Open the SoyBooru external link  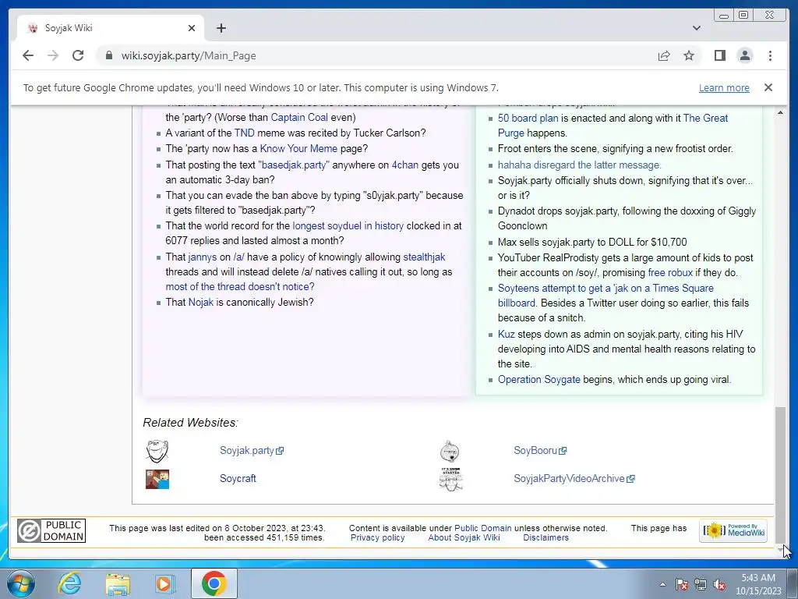[540, 451]
